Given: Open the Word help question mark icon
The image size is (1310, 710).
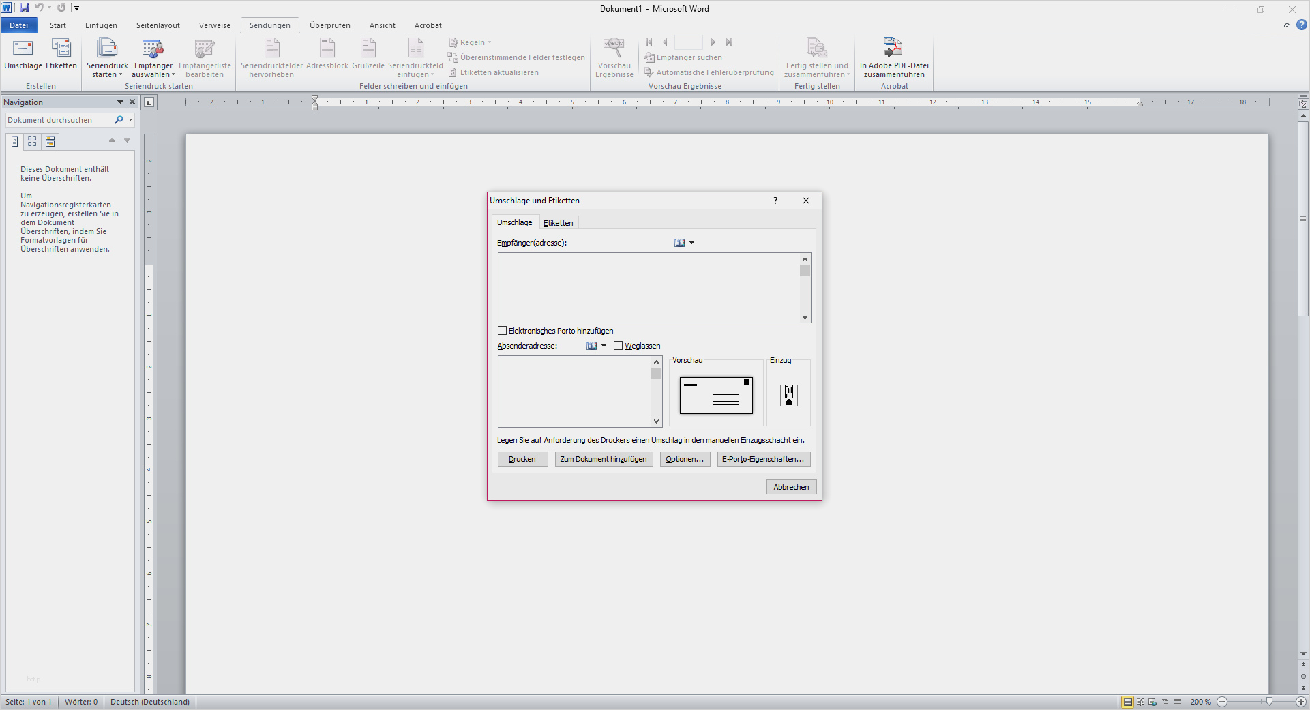Looking at the screenshot, I should (x=1301, y=25).
